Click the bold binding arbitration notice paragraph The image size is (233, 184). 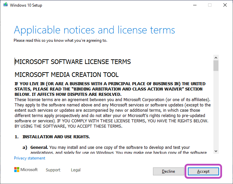pyautogui.click(x=110, y=89)
